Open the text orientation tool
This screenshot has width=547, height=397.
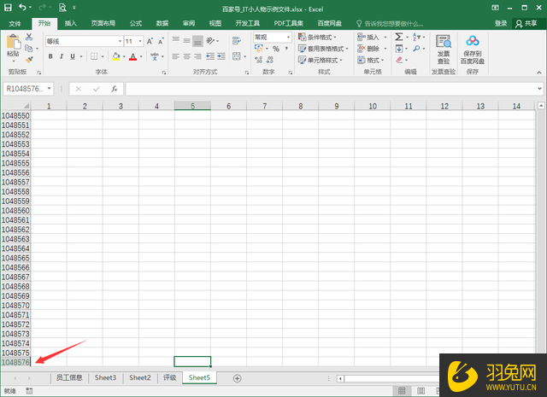210,41
